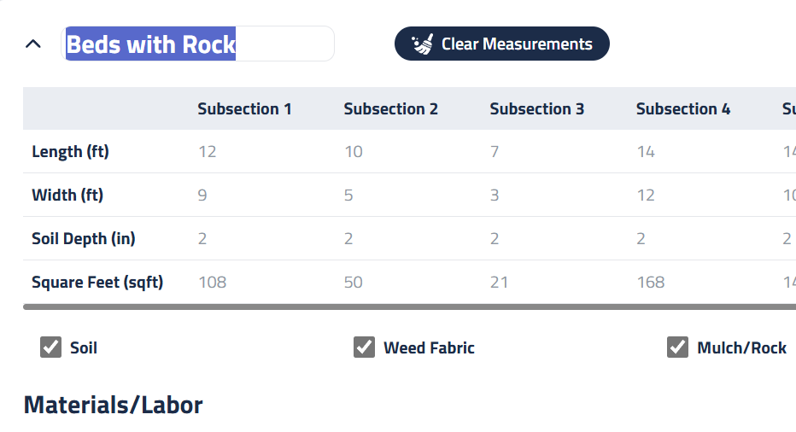The width and height of the screenshot is (796, 432).
Task: Toggle the Soil checkbox
Action: coord(51,347)
